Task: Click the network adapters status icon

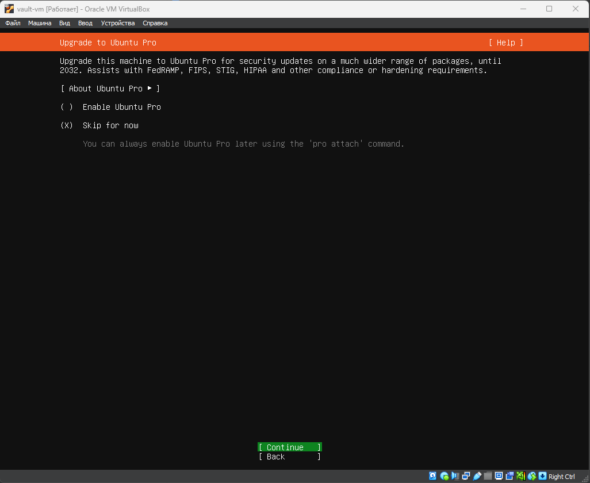Action: click(466, 476)
